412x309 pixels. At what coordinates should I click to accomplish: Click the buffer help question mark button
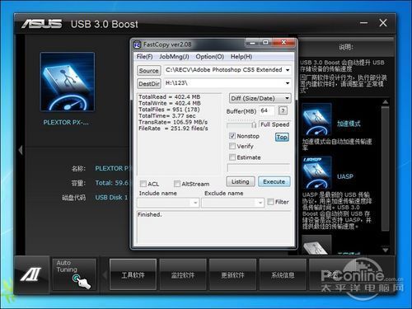pyautogui.click(x=283, y=110)
